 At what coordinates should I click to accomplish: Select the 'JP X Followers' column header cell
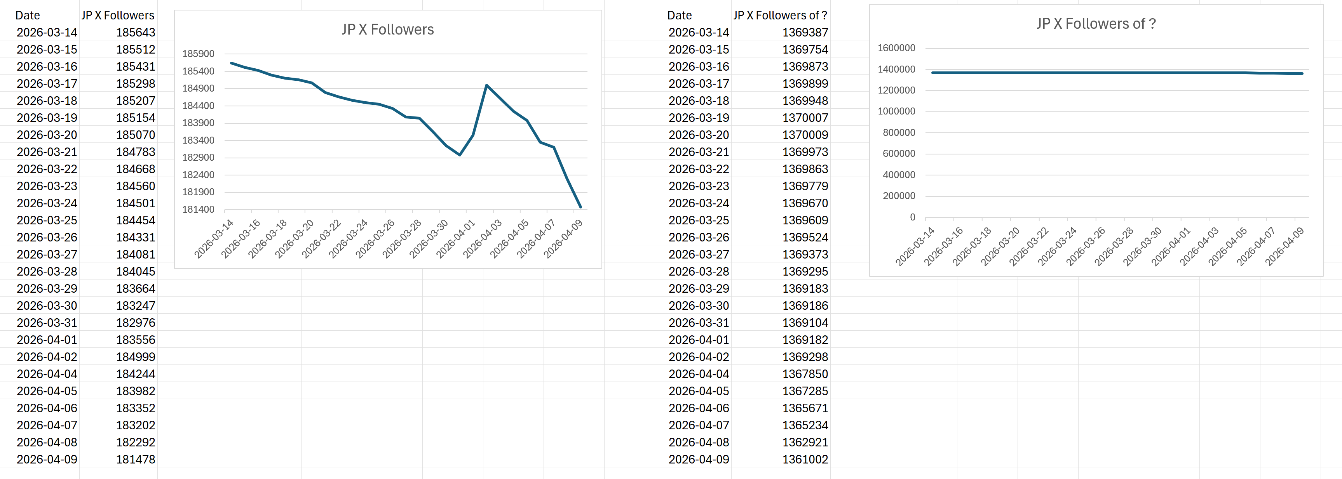click(118, 16)
